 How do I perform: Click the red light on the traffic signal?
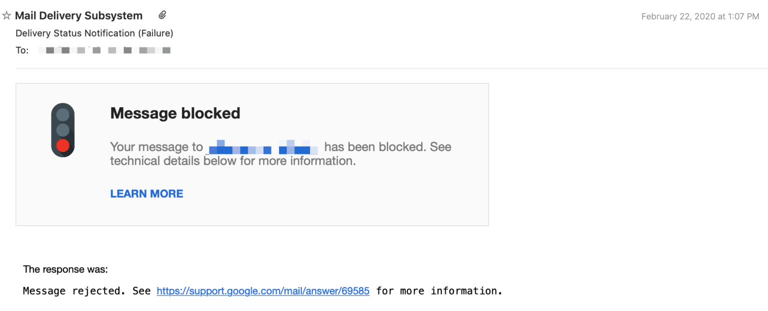click(x=63, y=145)
